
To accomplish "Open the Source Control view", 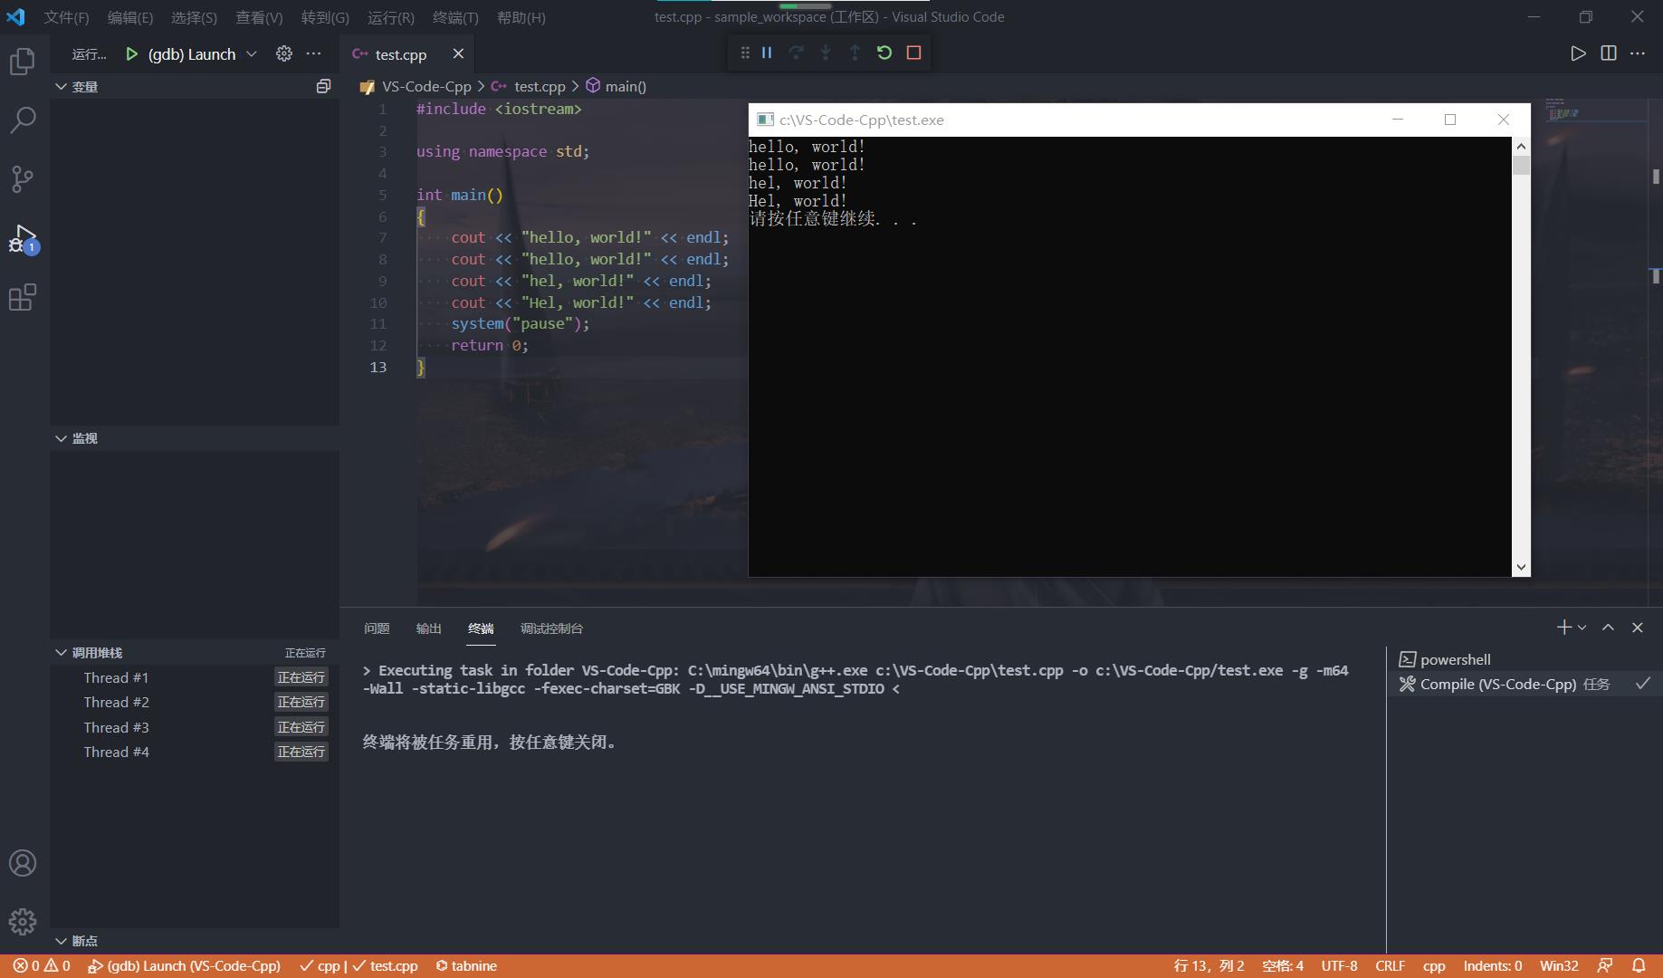I will 23,178.
